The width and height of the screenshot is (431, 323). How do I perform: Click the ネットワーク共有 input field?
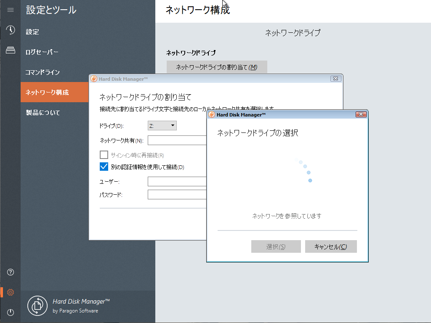177,140
